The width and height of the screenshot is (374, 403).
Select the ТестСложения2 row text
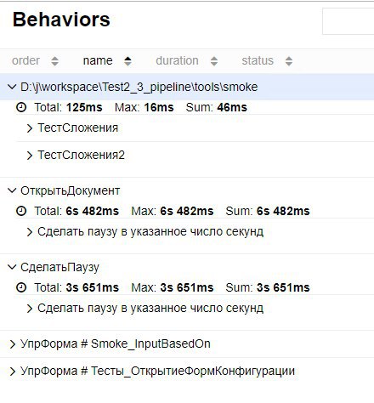(81, 155)
